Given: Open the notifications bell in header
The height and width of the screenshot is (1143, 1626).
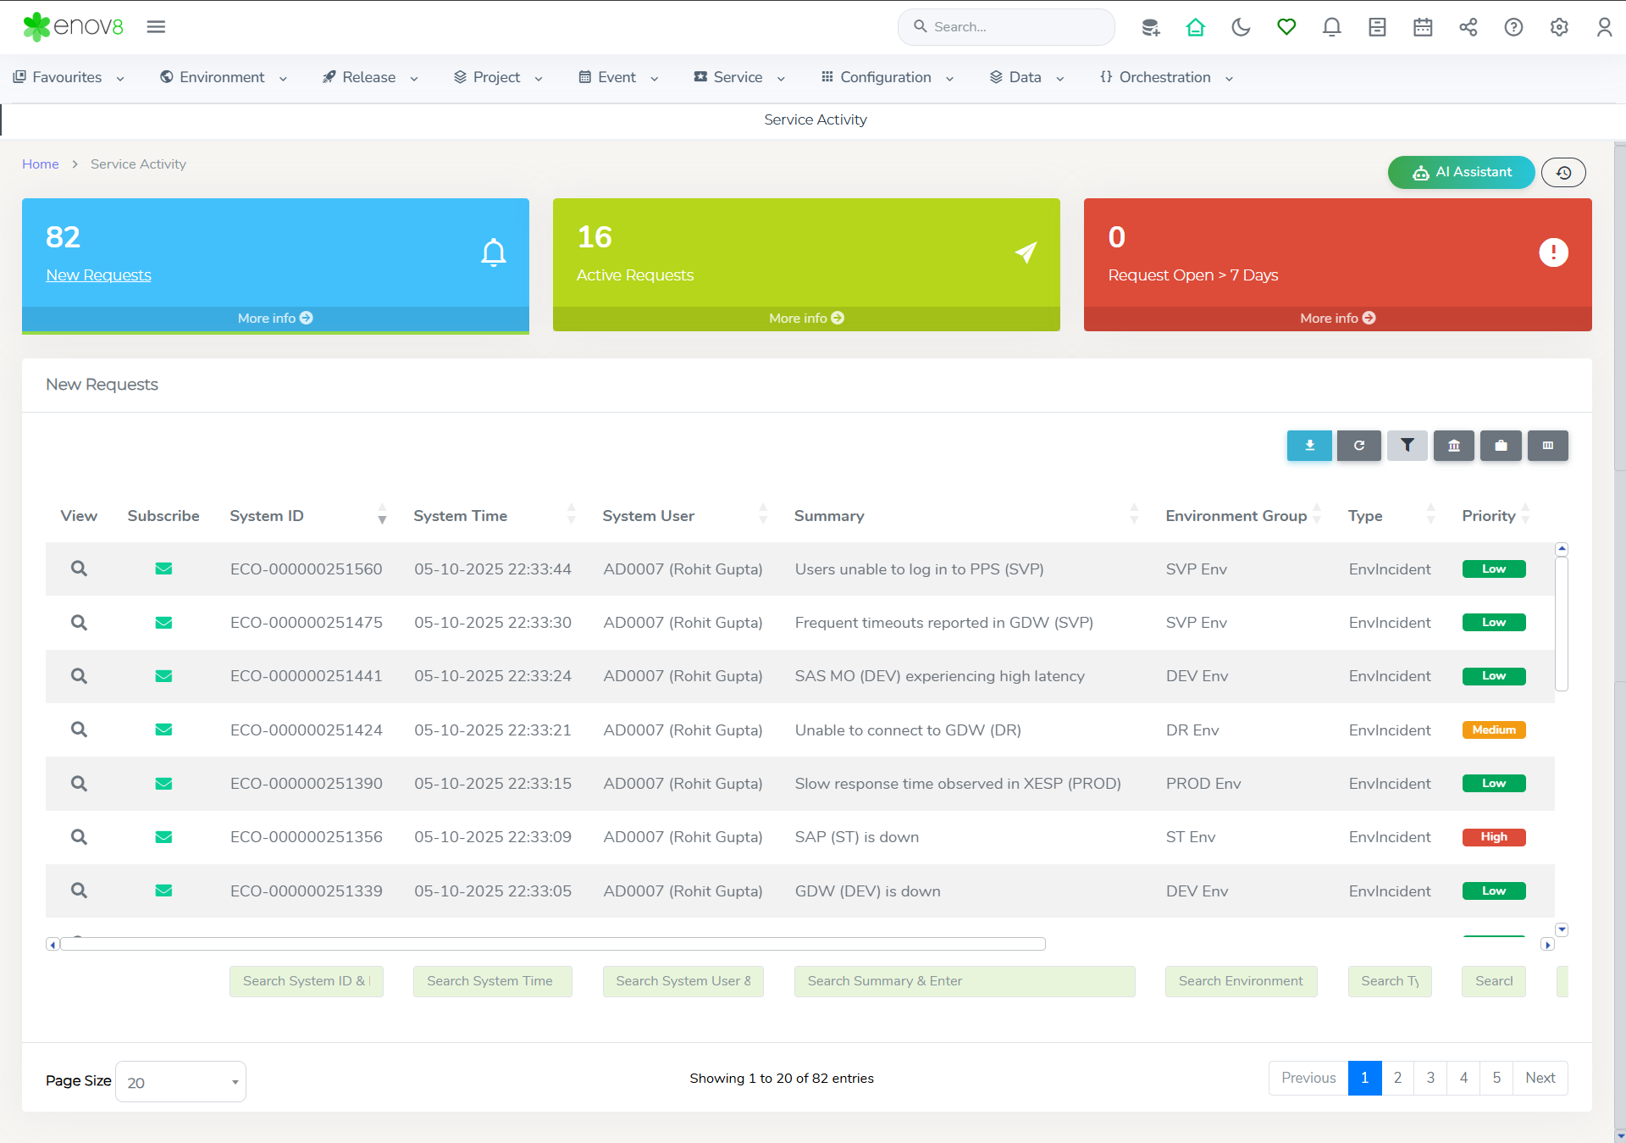Looking at the screenshot, I should point(1331,27).
